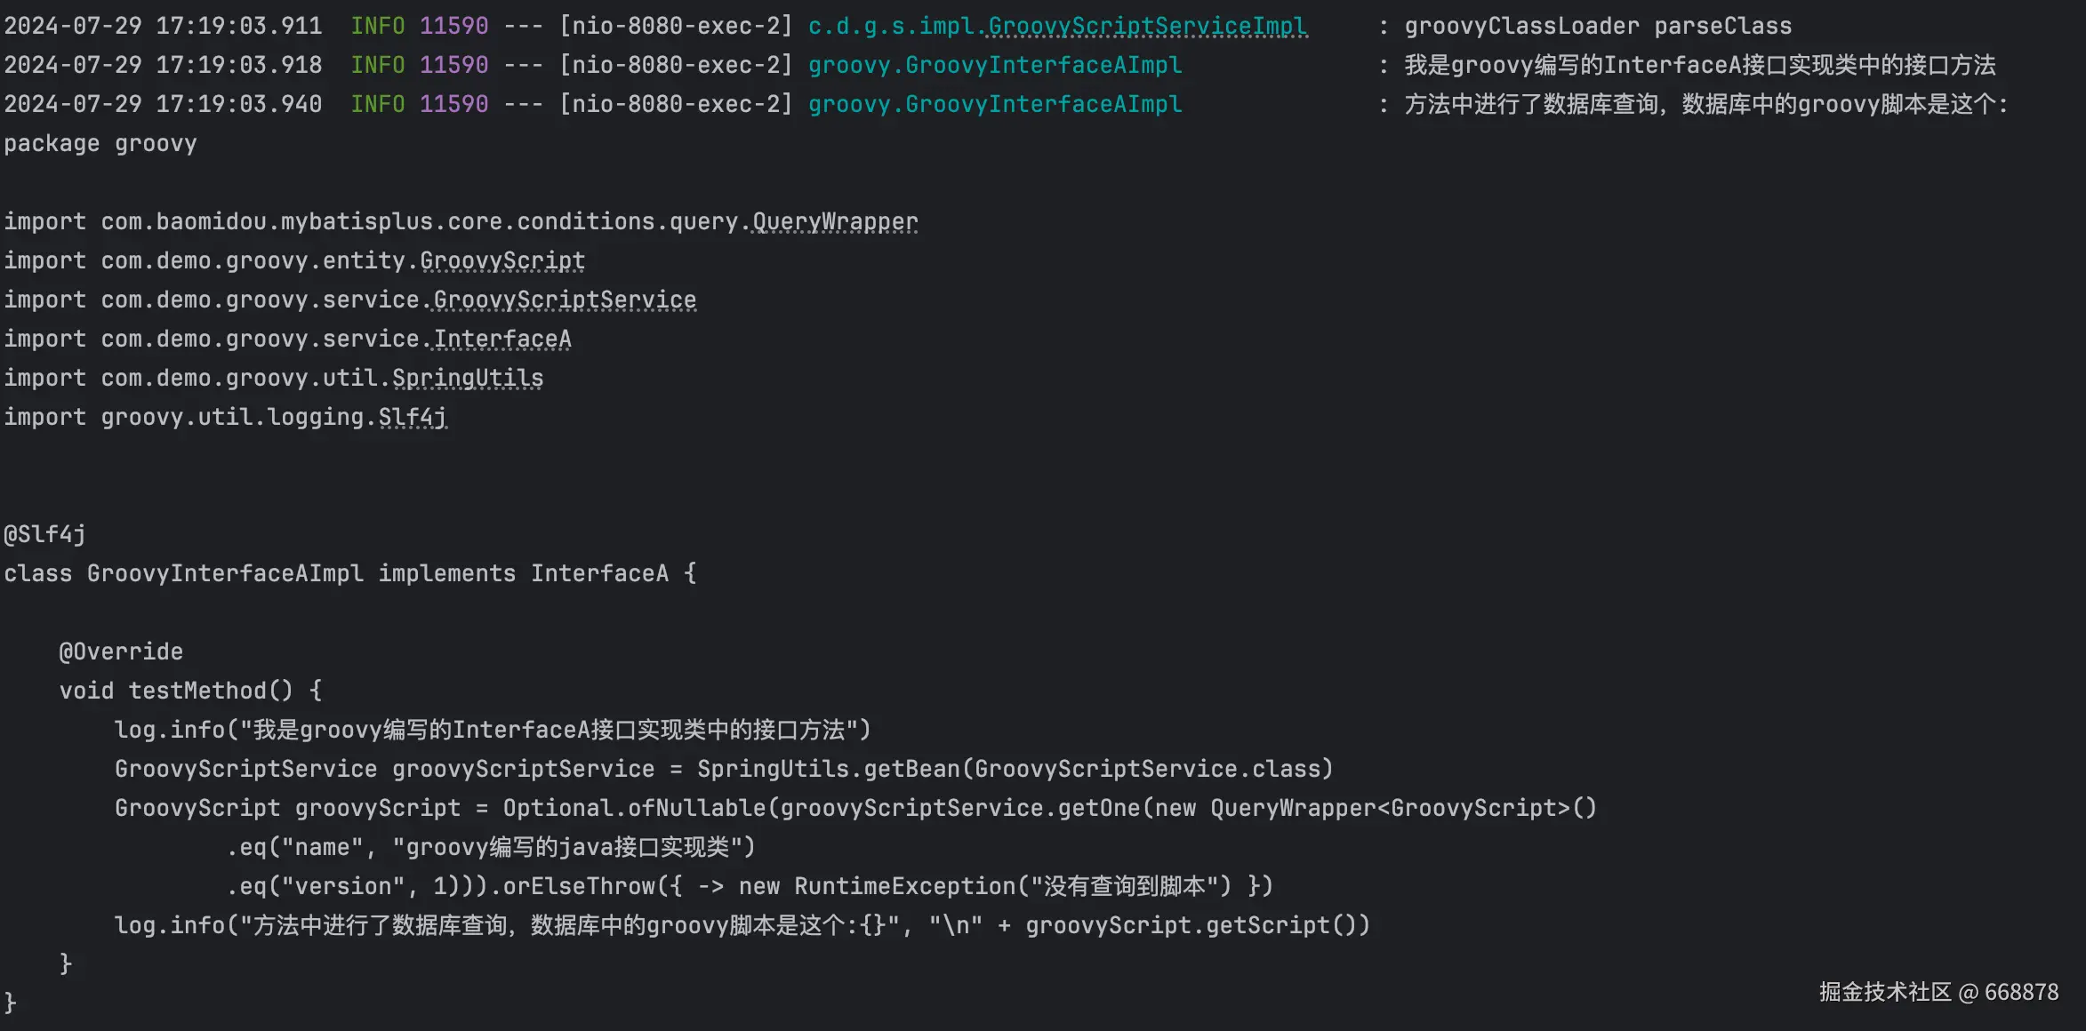The width and height of the screenshot is (2086, 1031).
Task: Click logger name in the 17:19:03.940 line
Action: [x=995, y=105]
